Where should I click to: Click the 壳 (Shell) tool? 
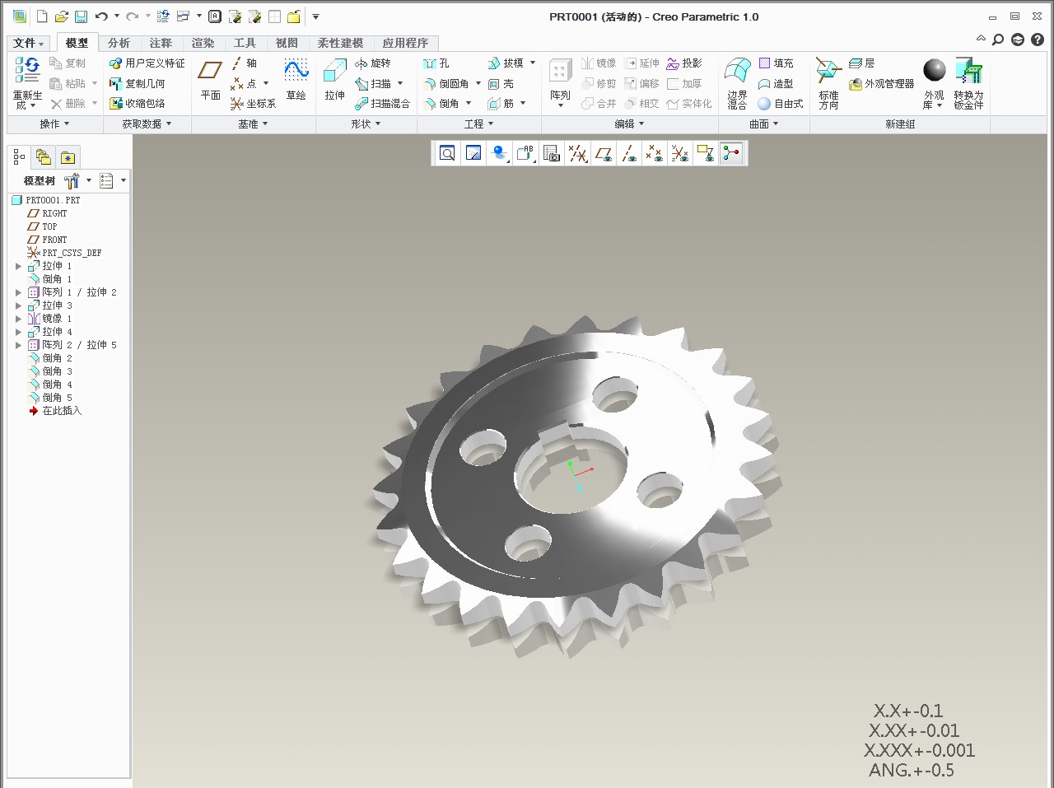[x=501, y=84]
